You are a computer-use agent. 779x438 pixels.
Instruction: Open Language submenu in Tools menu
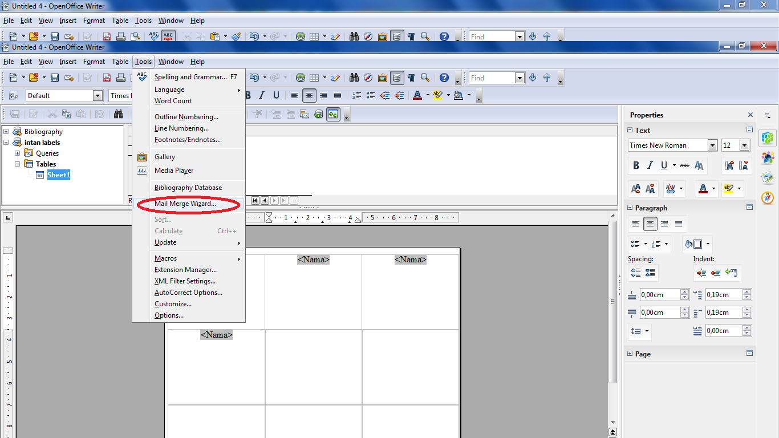click(x=189, y=90)
